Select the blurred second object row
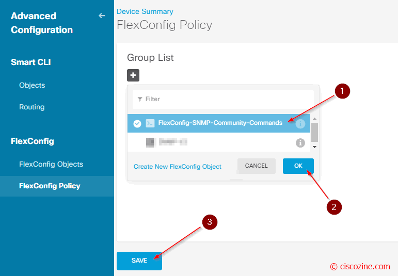 point(219,142)
